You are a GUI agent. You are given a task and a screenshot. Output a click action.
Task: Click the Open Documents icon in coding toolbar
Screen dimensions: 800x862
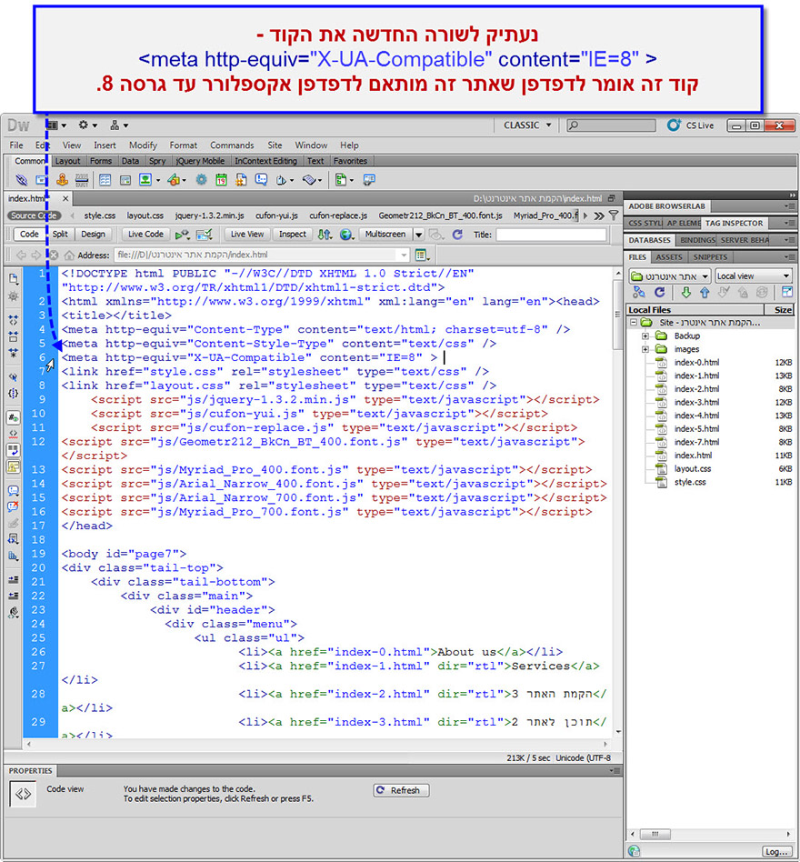pos(14,279)
